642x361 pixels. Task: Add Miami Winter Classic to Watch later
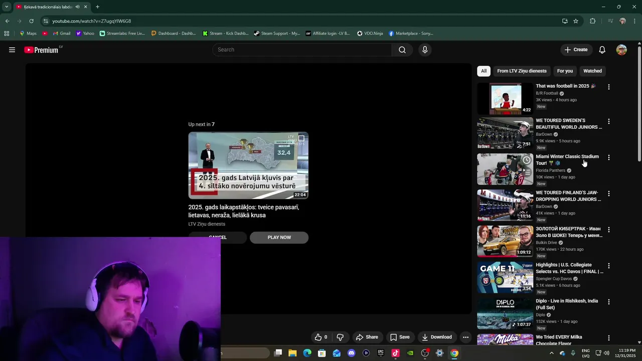[526, 160]
